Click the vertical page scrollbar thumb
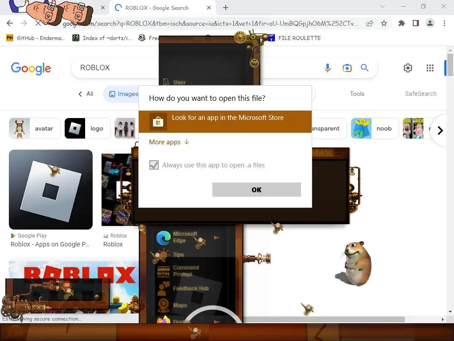Image resolution: width=454 pixels, height=341 pixels. (x=450, y=64)
